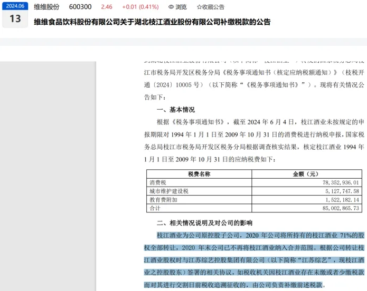Viewport: 367px width, 291px height.
Task: Click the price change +0.01 (0.41%)
Action: tap(140, 7)
